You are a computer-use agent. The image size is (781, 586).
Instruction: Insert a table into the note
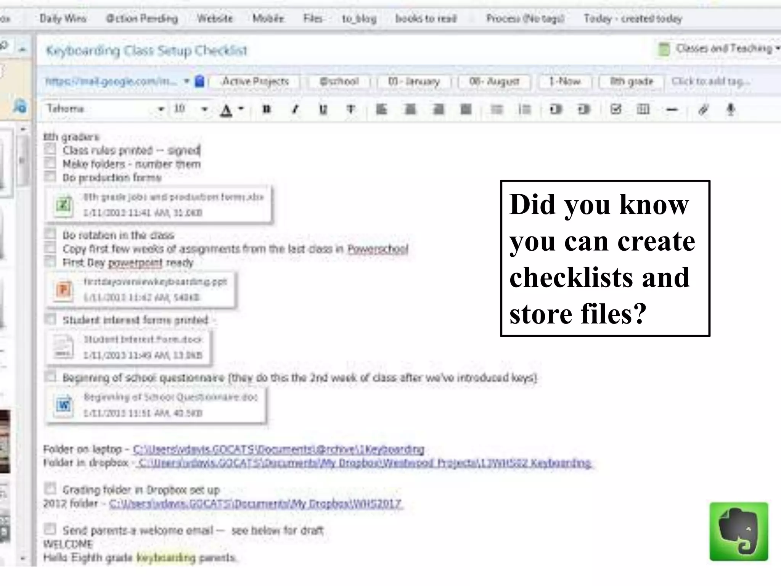click(x=643, y=109)
